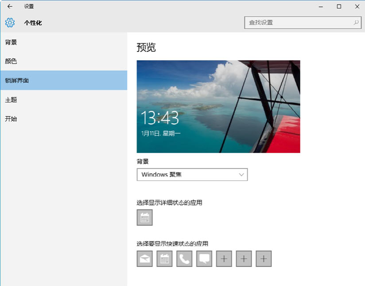Click the Calendar quick status icon

coord(164,259)
